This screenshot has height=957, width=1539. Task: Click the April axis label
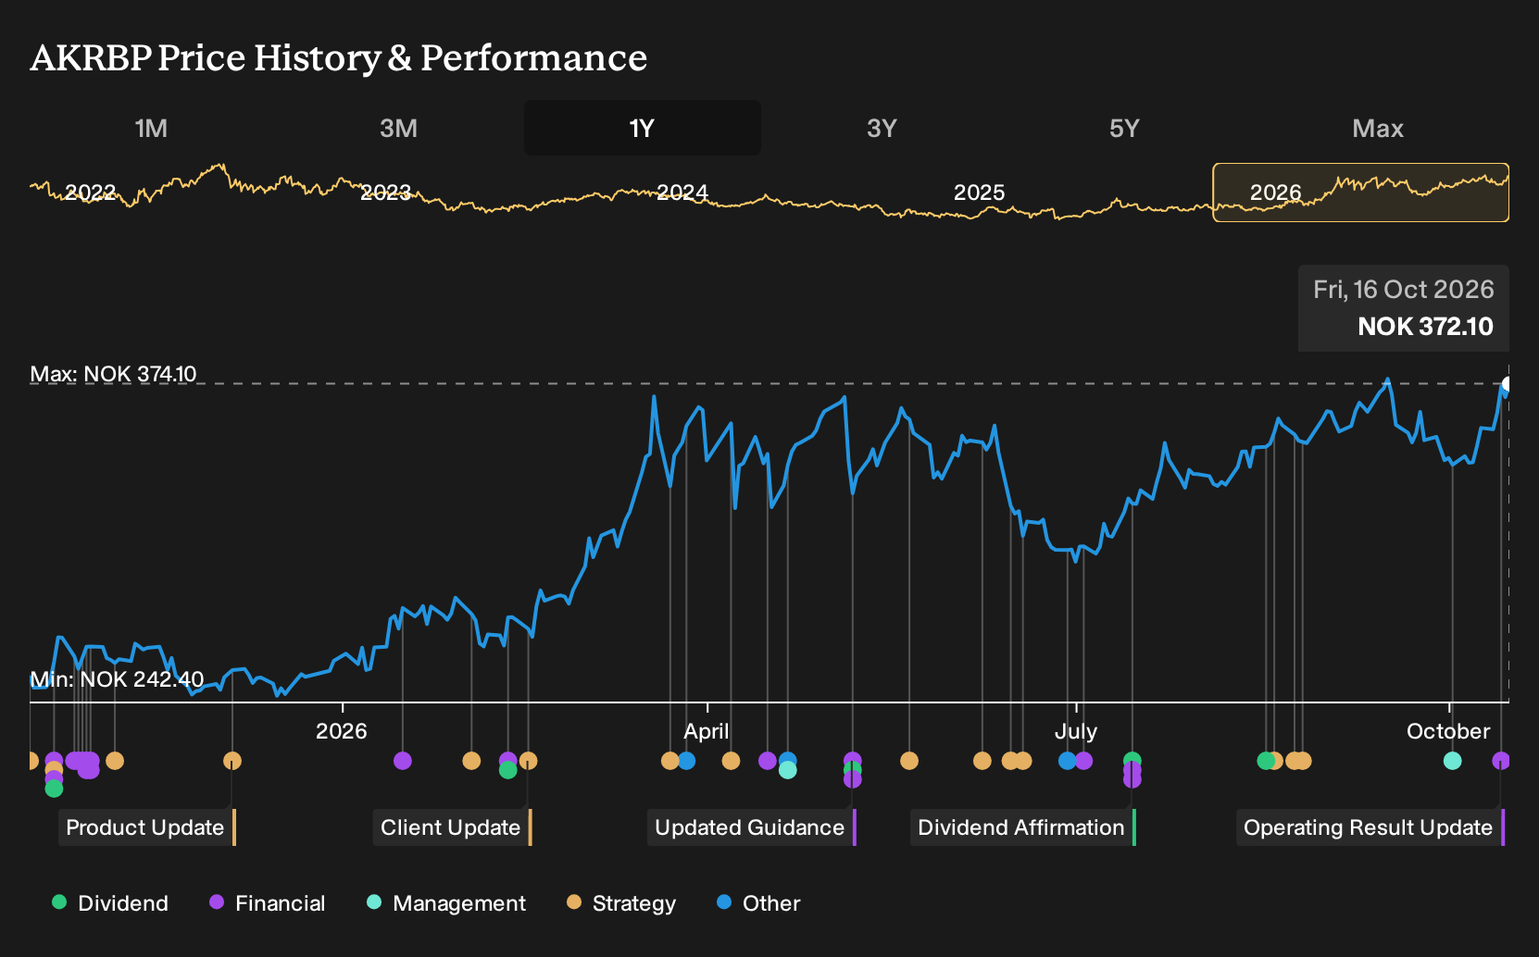click(x=707, y=731)
